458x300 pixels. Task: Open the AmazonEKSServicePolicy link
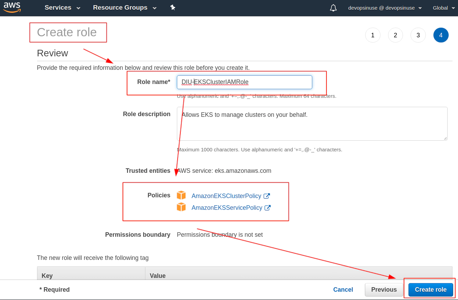click(x=227, y=208)
